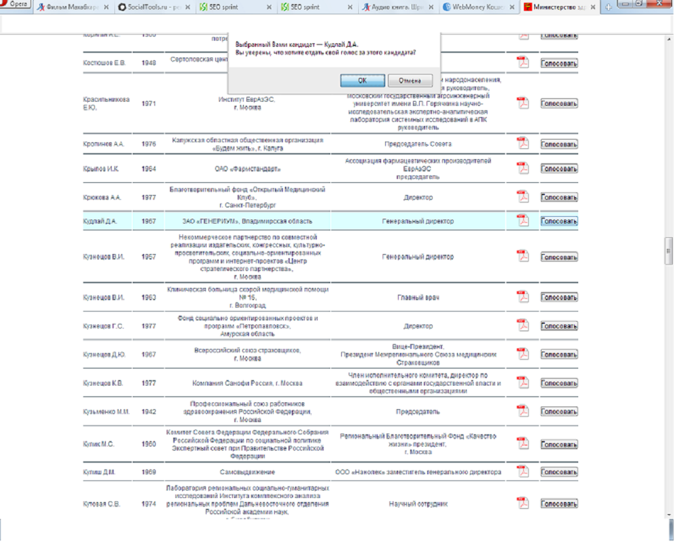This screenshot has height=542, width=677.
Task: Vote for Кулиш Д.М.
Action: pyautogui.click(x=559, y=472)
